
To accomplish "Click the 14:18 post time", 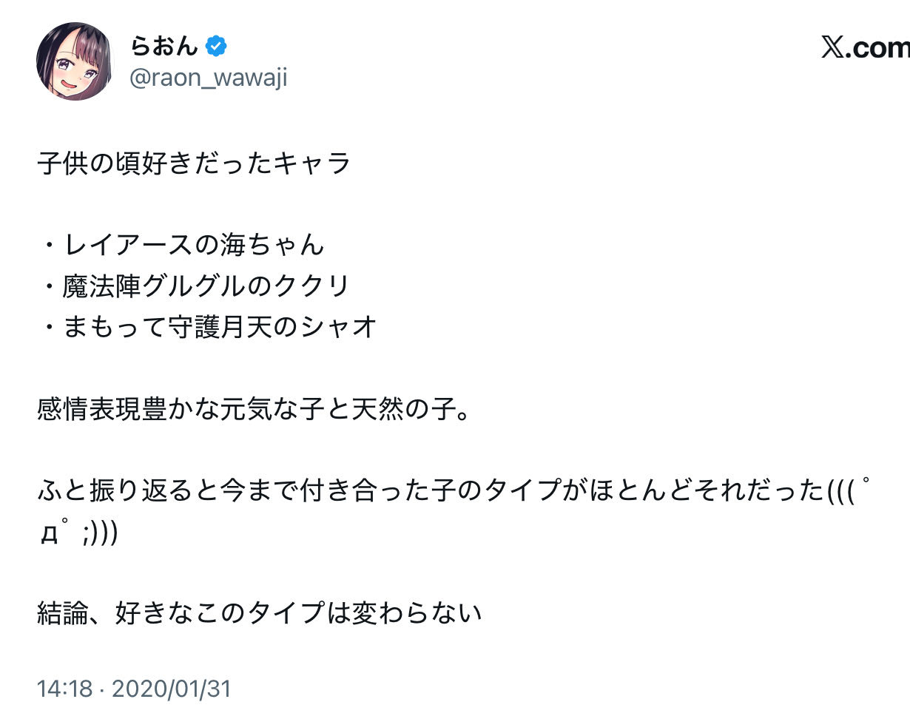I will coord(64,689).
